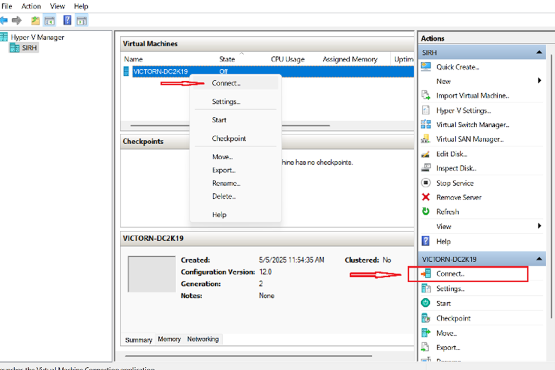
Task: Choose Help in the context menu
Action: coord(236,215)
